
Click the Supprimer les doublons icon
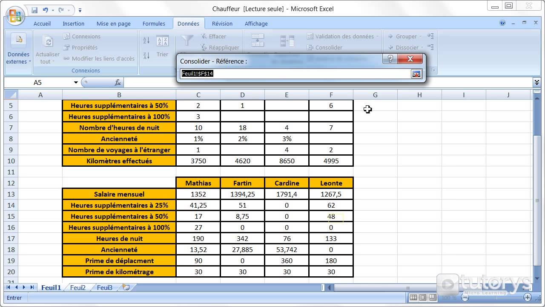click(x=287, y=41)
